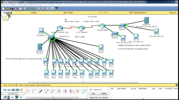Image resolution: width=179 pixels, height=100 pixels.
Task: Click the green Undo arrow
Action: [29, 9]
